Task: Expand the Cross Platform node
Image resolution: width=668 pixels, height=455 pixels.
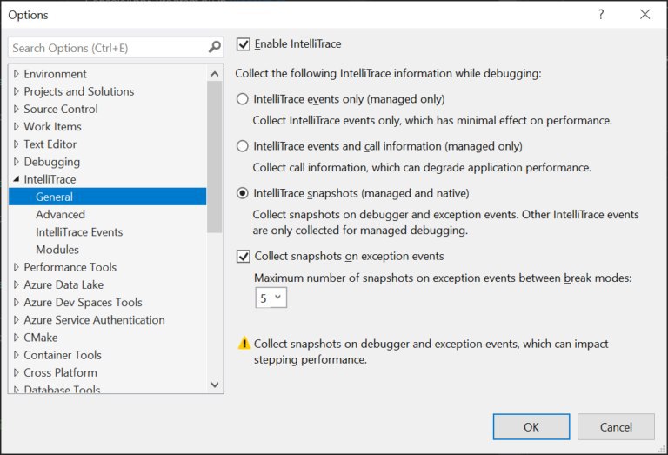Action: [x=17, y=372]
